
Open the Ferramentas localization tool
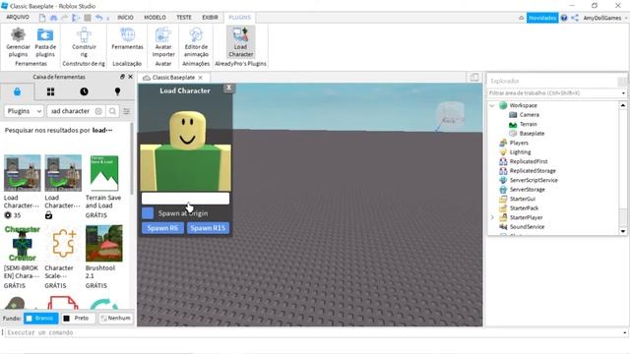127,39
